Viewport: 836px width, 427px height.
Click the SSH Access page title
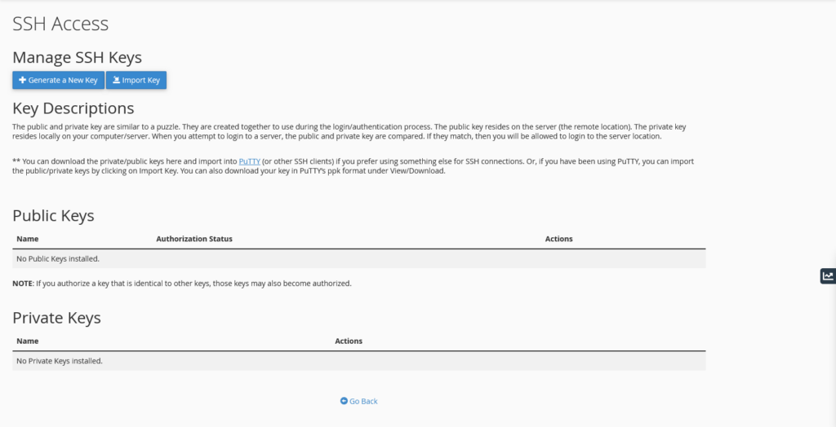tap(60, 24)
